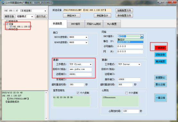178x122 pixels.
Task: Toggle the 192.168.1.130:227 device checkbox
Action: pos(11,26)
